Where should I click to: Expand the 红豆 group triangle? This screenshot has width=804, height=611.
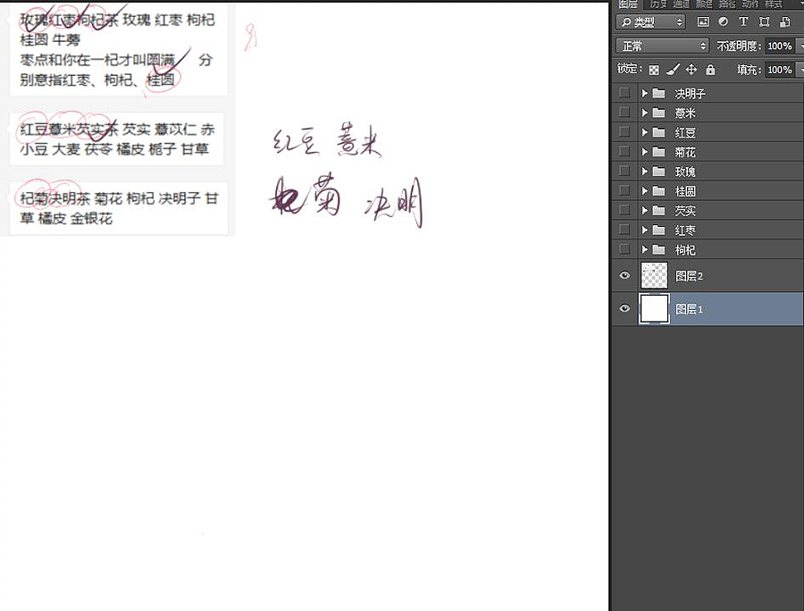pos(644,132)
